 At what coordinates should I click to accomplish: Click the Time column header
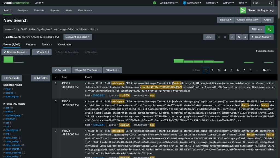pyautogui.click(x=64, y=77)
